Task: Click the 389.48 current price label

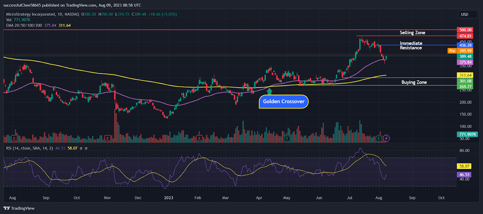Action: [x=465, y=56]
